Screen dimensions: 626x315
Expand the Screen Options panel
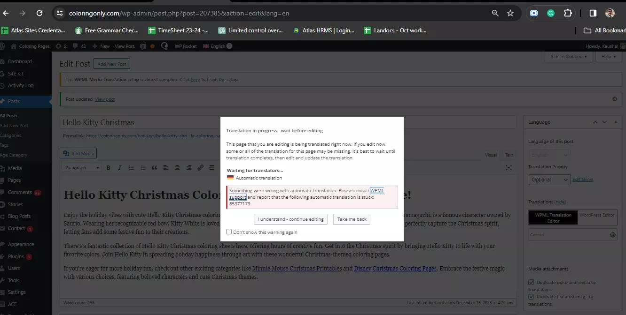(x=569, y=57)
